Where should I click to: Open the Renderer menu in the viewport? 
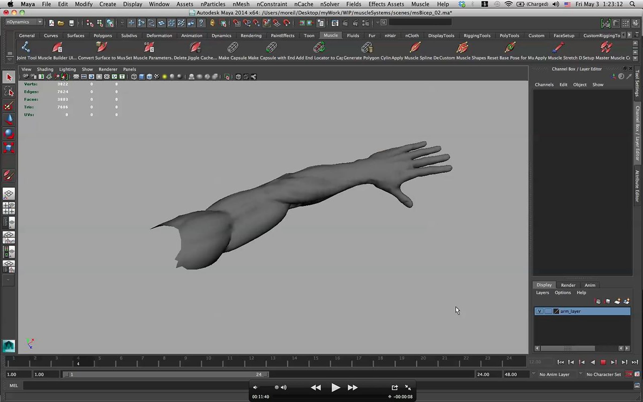tap(108, 69)
